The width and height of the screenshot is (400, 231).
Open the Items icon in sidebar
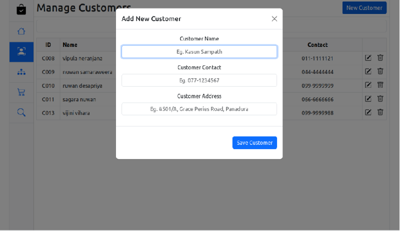(21, 72)
